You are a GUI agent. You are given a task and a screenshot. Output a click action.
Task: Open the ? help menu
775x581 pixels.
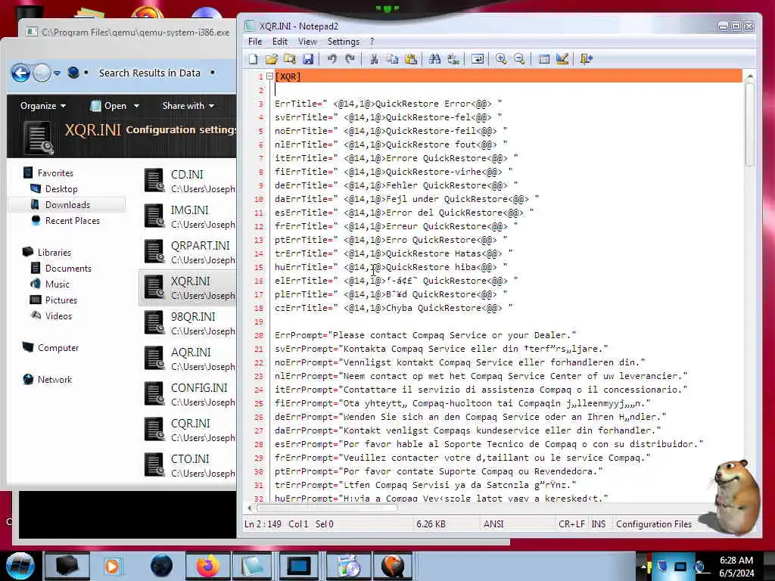[x=372, y=42]
